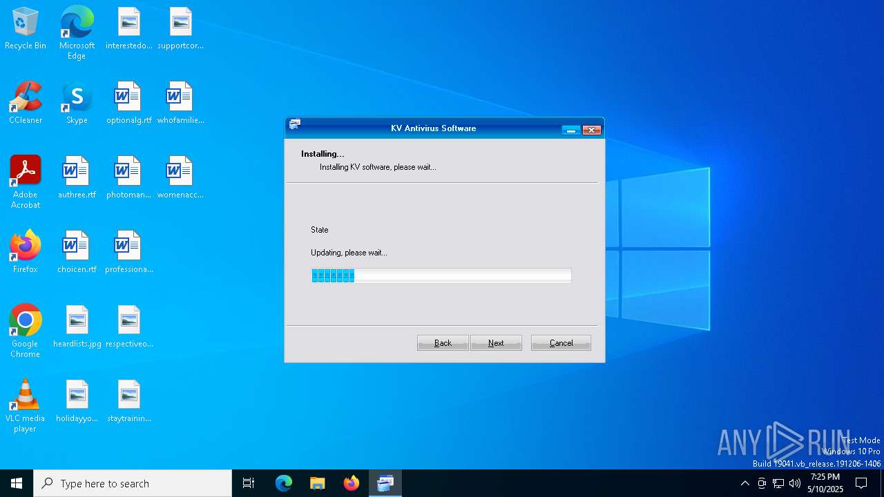Open the clock showing 7:25 PM
The image size is (884, 497).
825,483
